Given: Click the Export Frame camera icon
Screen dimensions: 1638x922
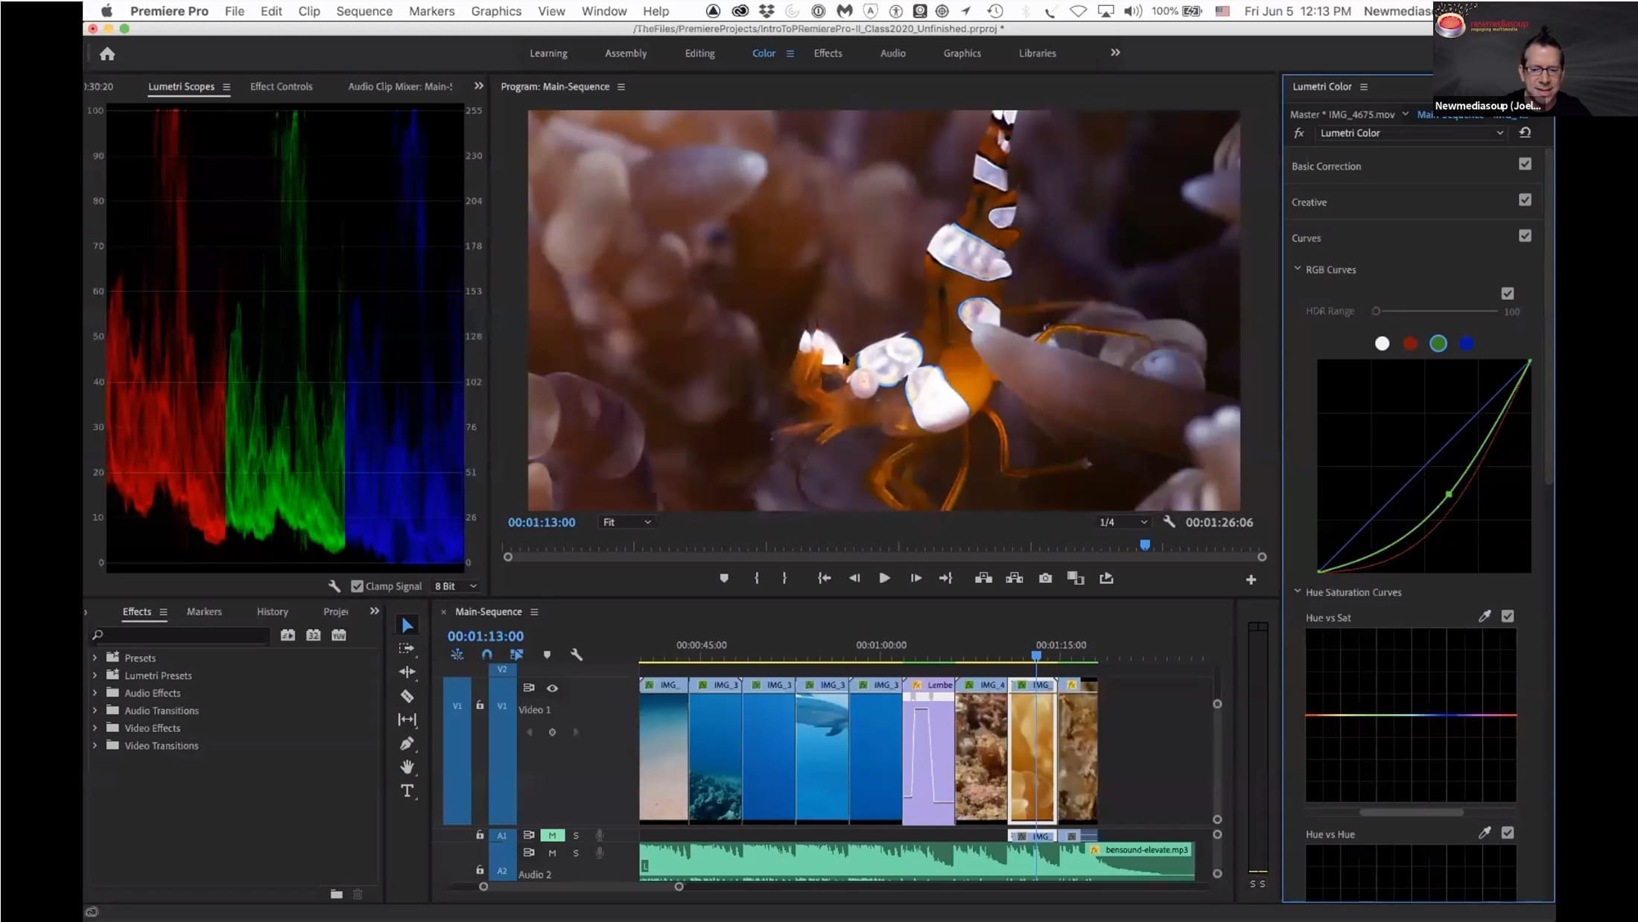Looking at the screenshot, I should [x=1045, y=578].
